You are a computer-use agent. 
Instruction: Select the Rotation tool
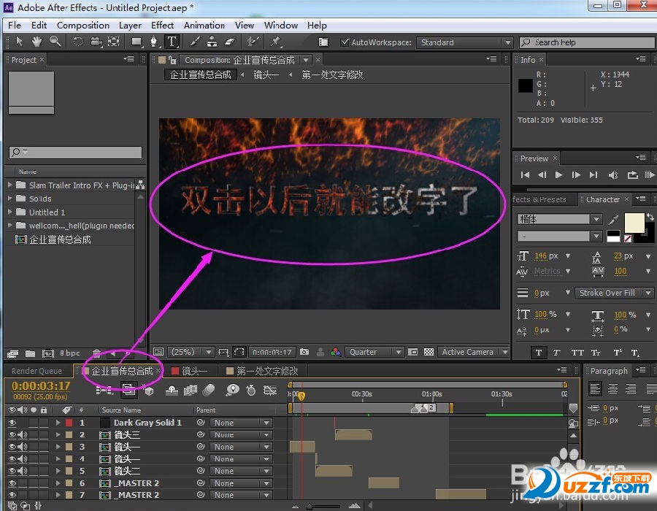pyautogui.click(x=78, y=42)
